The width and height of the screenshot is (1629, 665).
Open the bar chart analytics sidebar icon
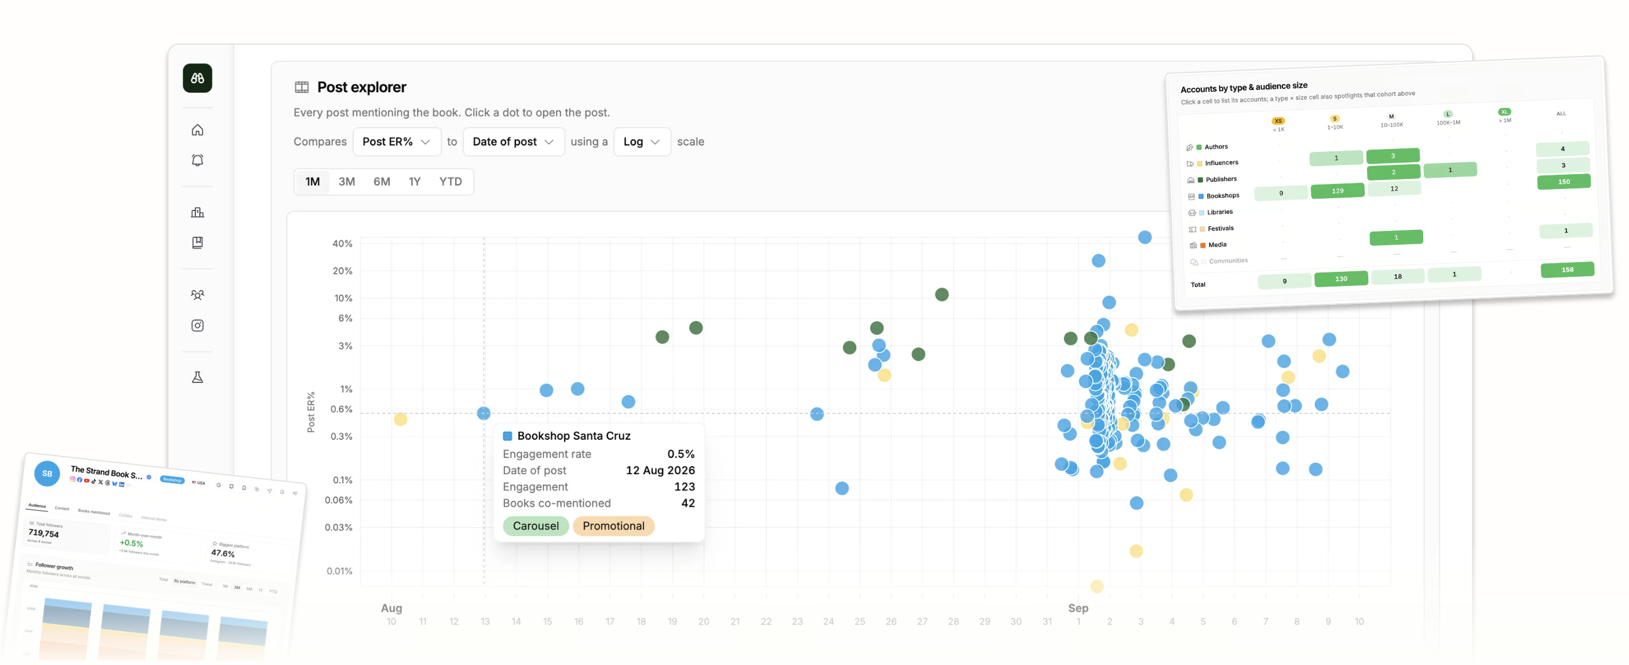click(x=197, y=212)
